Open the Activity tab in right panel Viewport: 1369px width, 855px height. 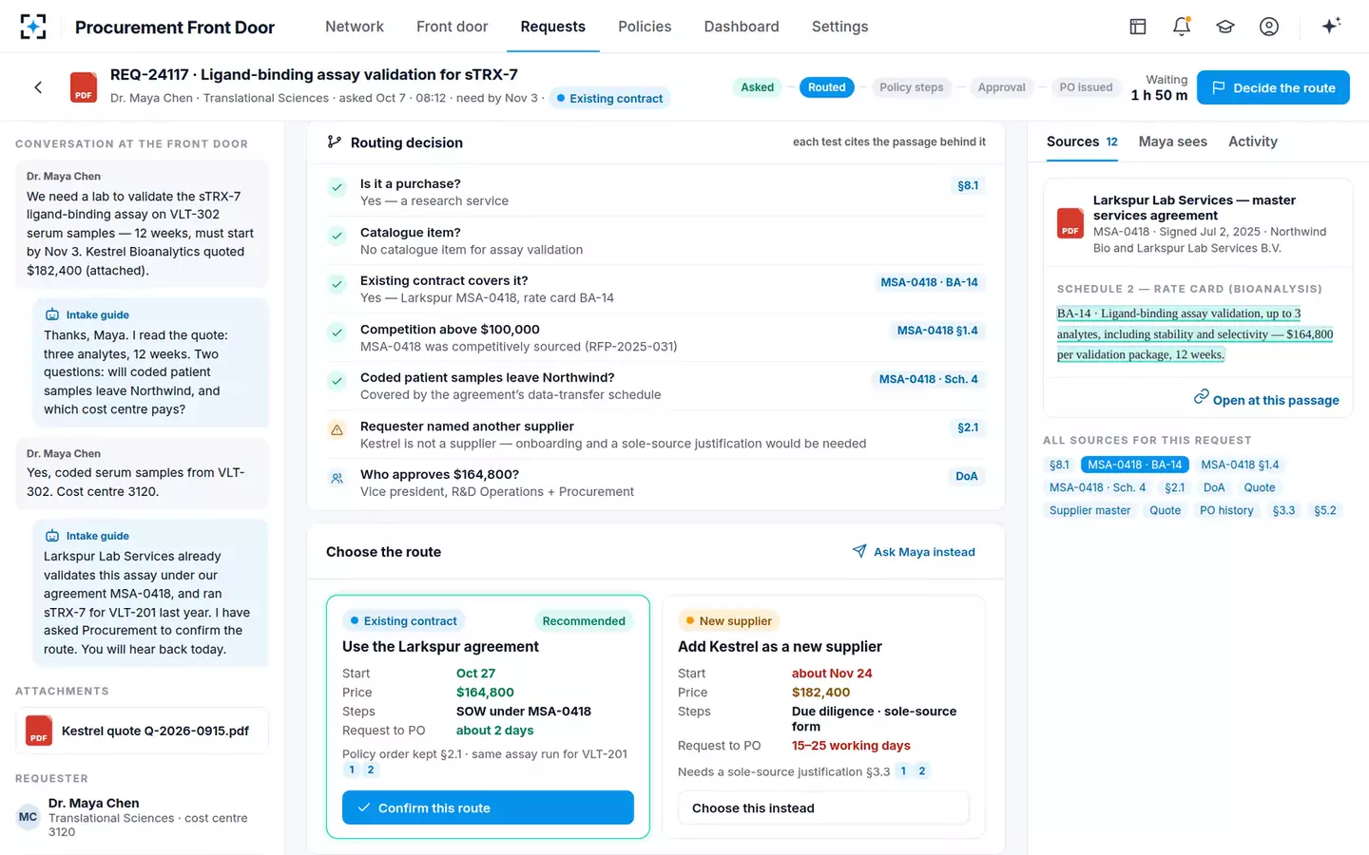[x=1253, y=142]
